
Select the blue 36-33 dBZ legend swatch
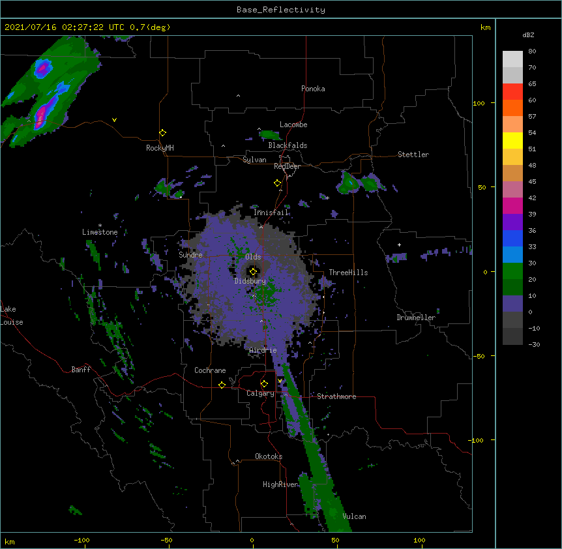tap(512, 238)
